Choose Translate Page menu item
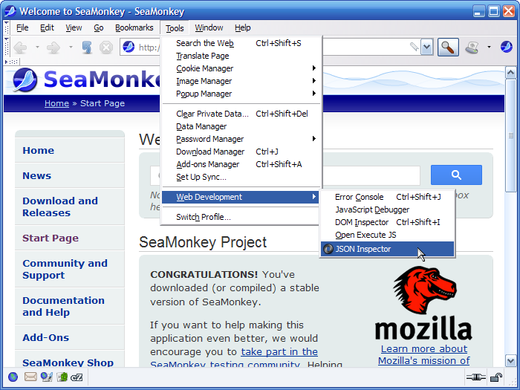 [x=241, y=56]
